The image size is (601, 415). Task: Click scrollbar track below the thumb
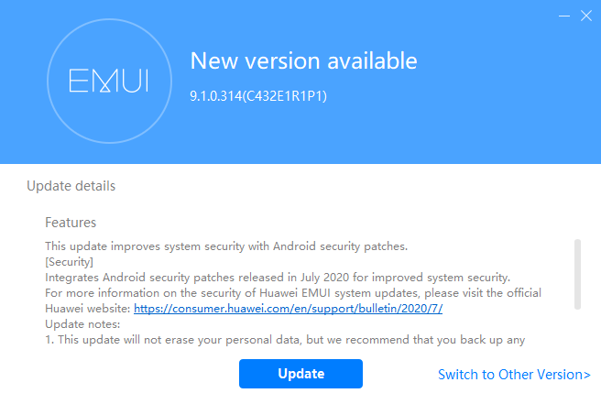[577, 330]
